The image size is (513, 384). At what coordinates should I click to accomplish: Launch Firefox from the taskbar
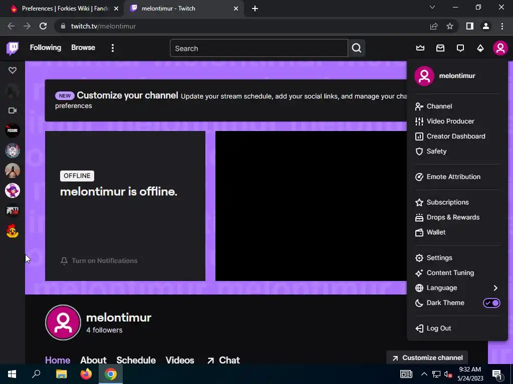(x=86, y=374)
